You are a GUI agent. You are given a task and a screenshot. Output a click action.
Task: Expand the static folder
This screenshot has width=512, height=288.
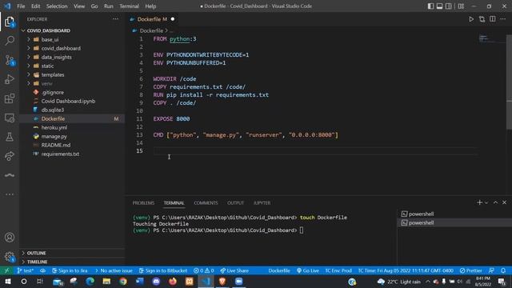pos(47,66)
